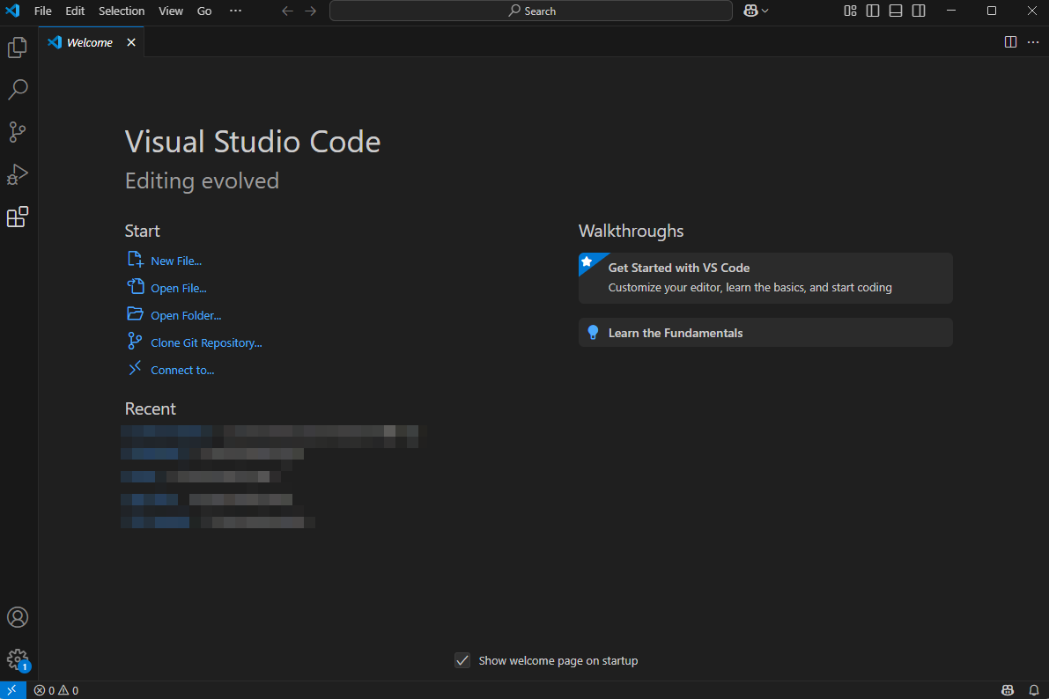This screenshot has width=1049, height=699.
Task: Click the Connect to remote icon
Action: click(135, 368)
